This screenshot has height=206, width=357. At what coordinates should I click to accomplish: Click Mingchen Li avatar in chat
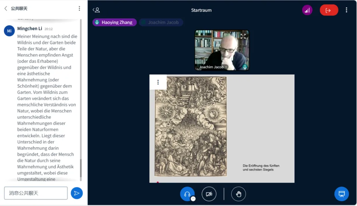point(9,31)
